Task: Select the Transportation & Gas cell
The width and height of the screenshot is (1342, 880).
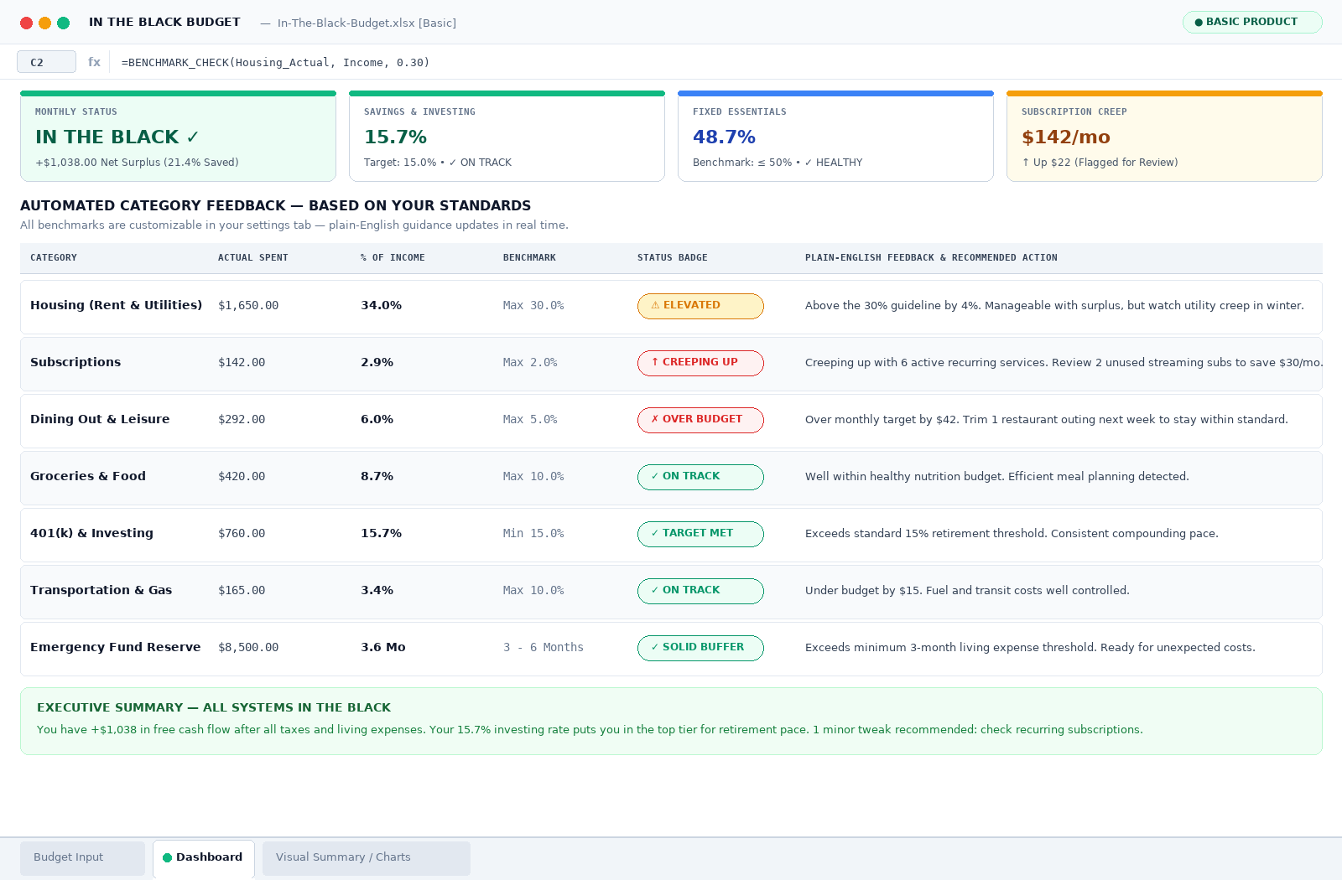Action: (x=101, y=590)
